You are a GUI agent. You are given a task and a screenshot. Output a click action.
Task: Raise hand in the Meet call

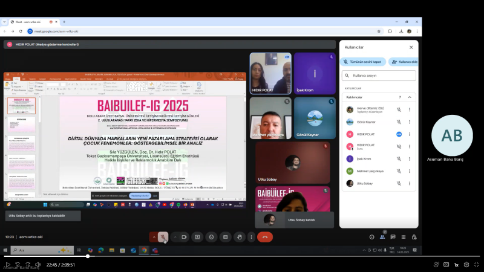(x=240, y=237)
